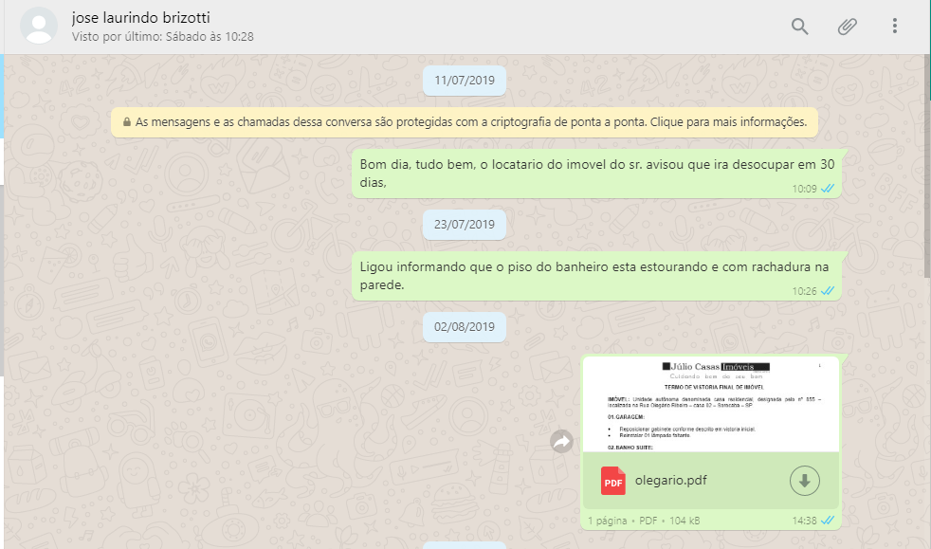The width and height of the screenshot is (931, 549).
Task: Click the read receipt ticks at 10:26
Action: (x=828, y=291)
